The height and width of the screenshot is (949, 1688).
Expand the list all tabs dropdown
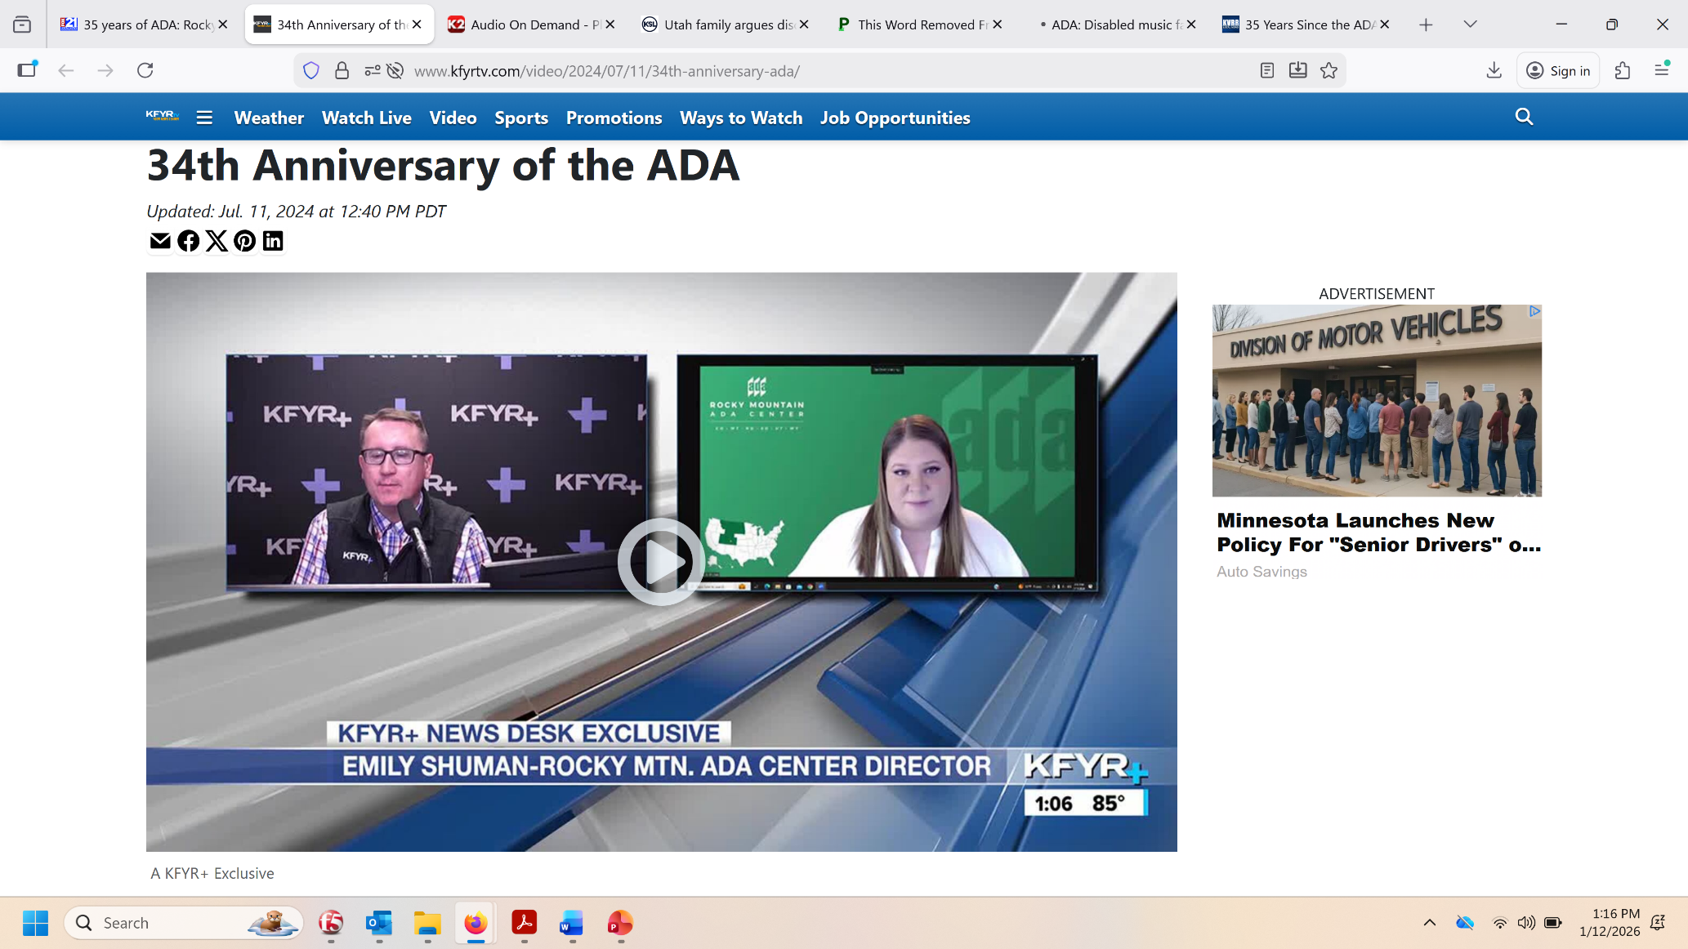pos(1470,25)
